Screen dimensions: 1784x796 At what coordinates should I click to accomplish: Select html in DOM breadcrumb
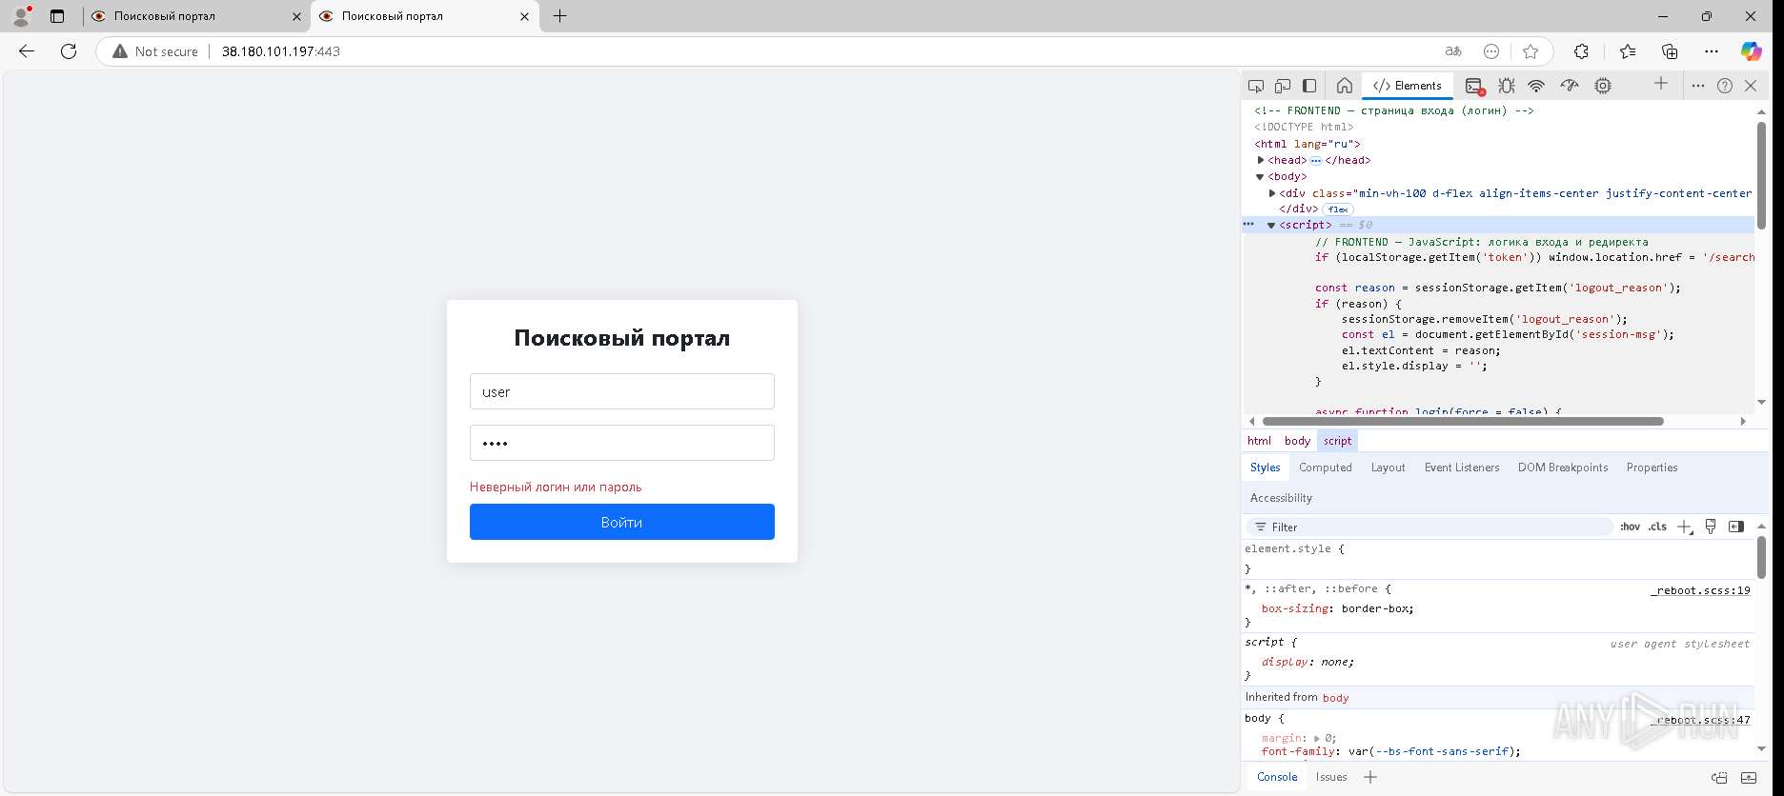tap(1259, 441)
